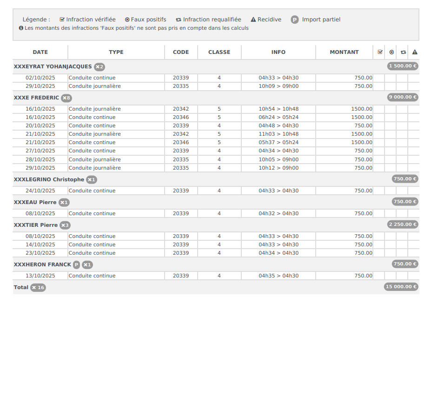Select the verified checkmark column header icon
438x396 pixels.
tap(380, 52)
